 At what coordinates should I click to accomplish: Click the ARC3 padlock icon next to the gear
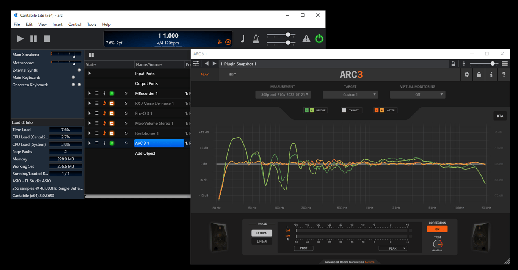pos(479,75)
